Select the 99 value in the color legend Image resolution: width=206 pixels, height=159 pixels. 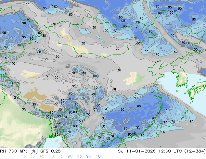click(89, 156)
